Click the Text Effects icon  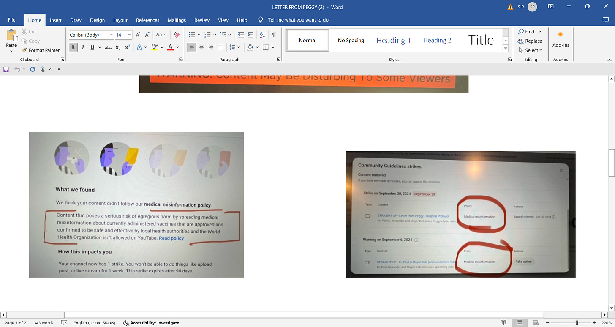(140, 47)
